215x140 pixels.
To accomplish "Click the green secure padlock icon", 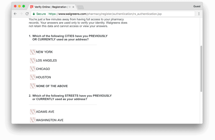I will [x=34, y=14].
